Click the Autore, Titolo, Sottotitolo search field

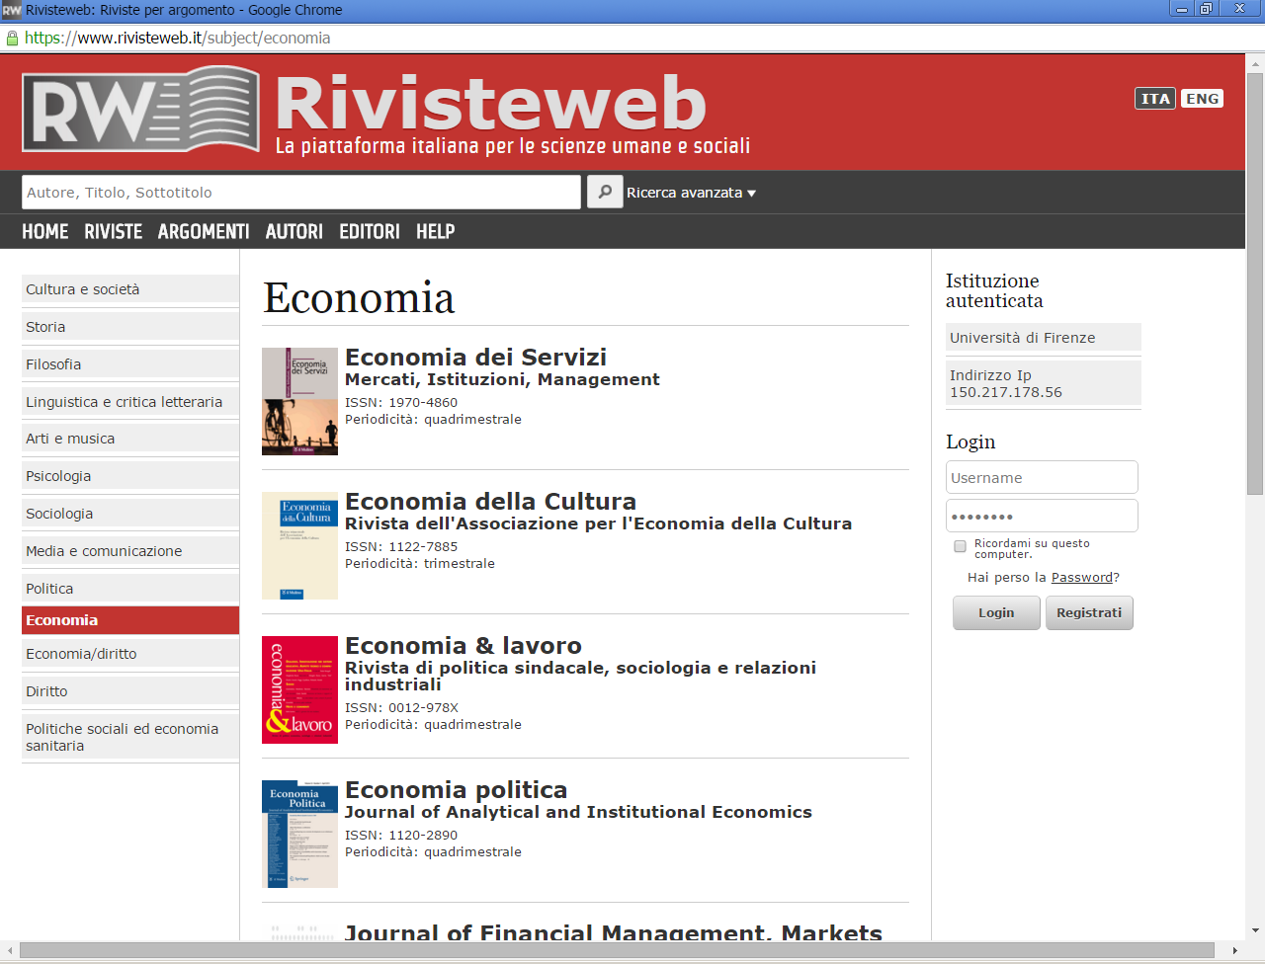pos(301,192)
